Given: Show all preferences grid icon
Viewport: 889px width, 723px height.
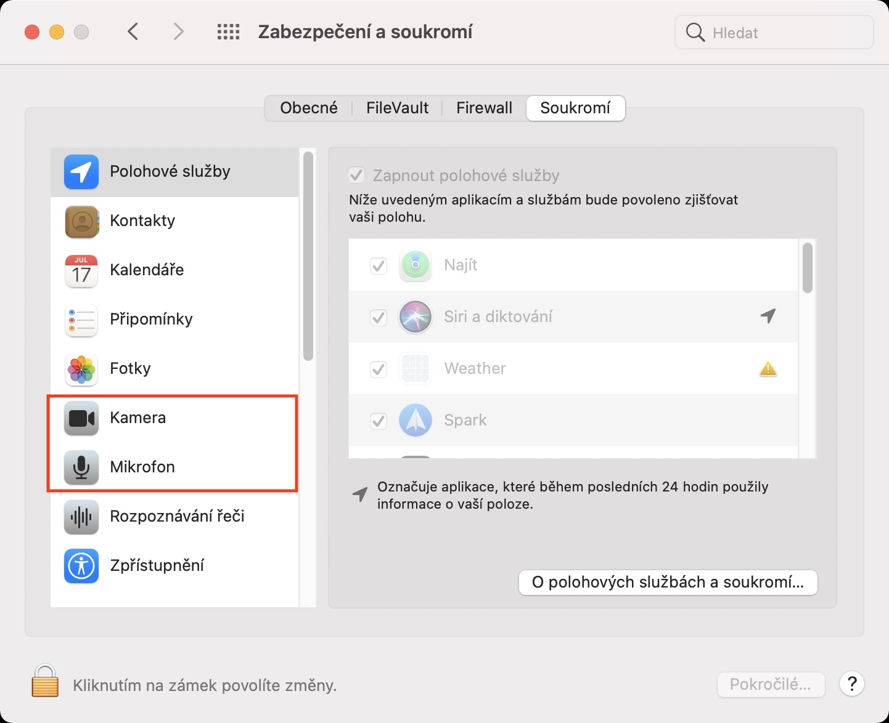Looking at the screenshot, I should pos(228,32).
